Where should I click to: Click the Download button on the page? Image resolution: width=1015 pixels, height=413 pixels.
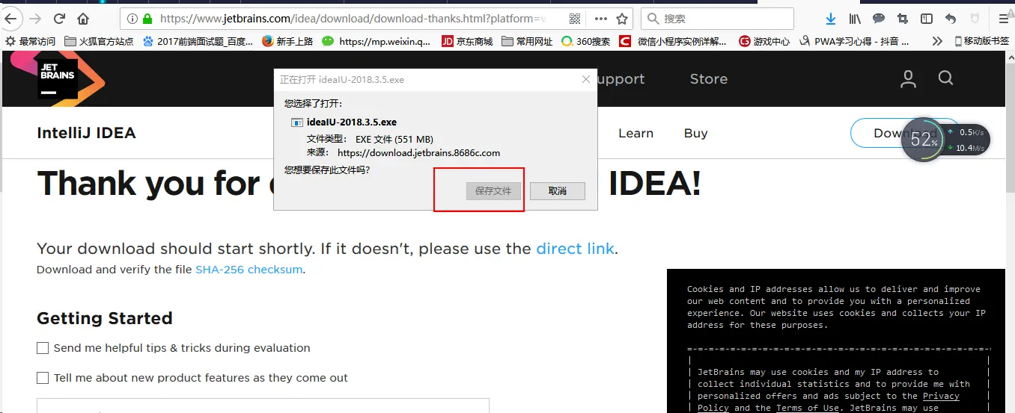(905, 133)
